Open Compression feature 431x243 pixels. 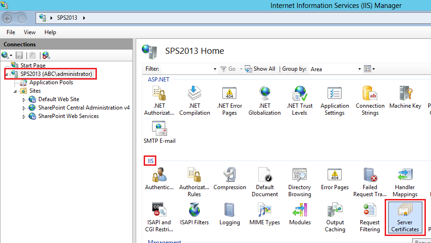229,179
